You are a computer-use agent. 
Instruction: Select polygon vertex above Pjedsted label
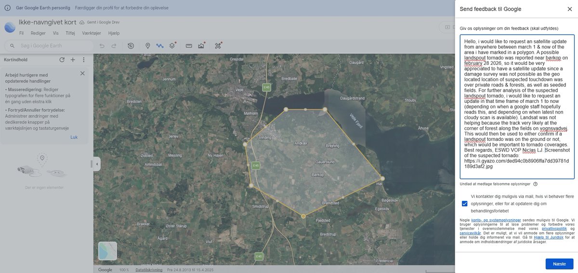(303, 216)
